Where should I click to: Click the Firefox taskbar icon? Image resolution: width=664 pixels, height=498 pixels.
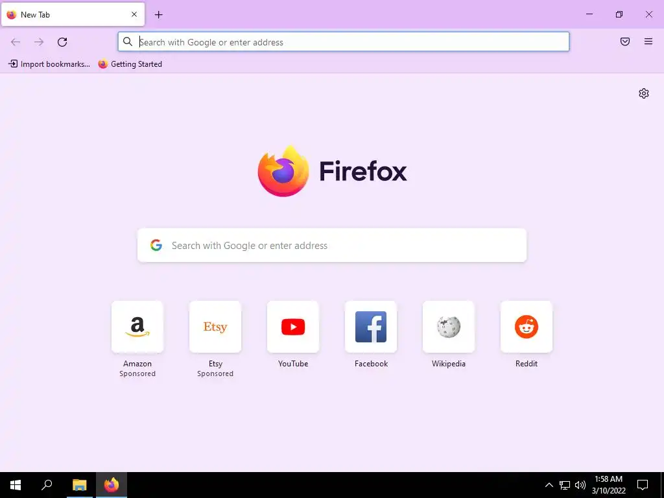(112, 485)
